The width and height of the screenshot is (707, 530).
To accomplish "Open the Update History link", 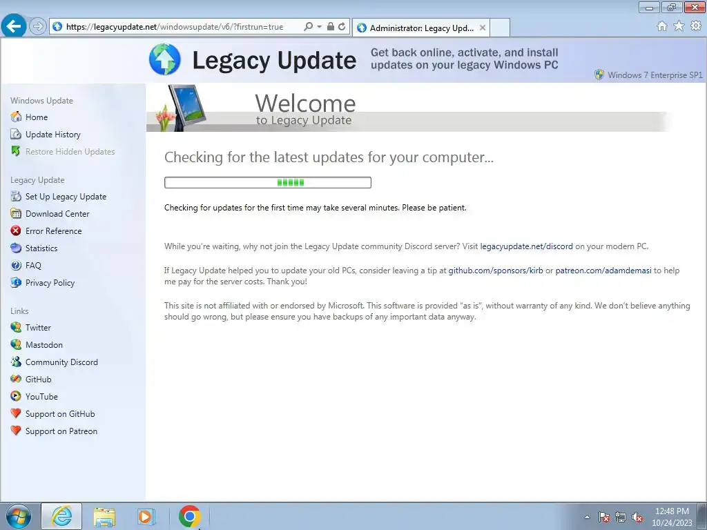I will (x=52, y=135).
